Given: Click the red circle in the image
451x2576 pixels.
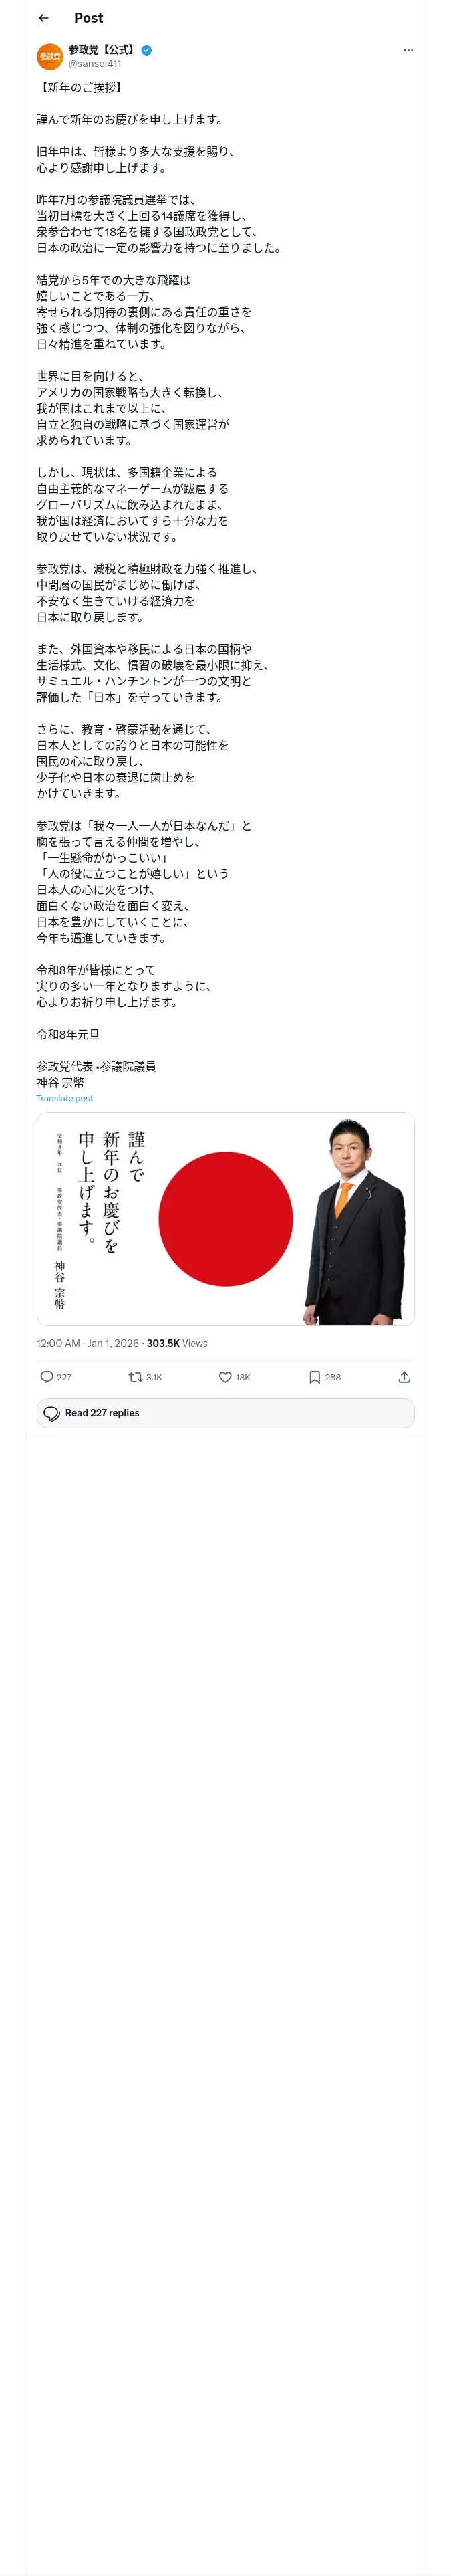Looking at the screenshot, I should [225, 1218].
